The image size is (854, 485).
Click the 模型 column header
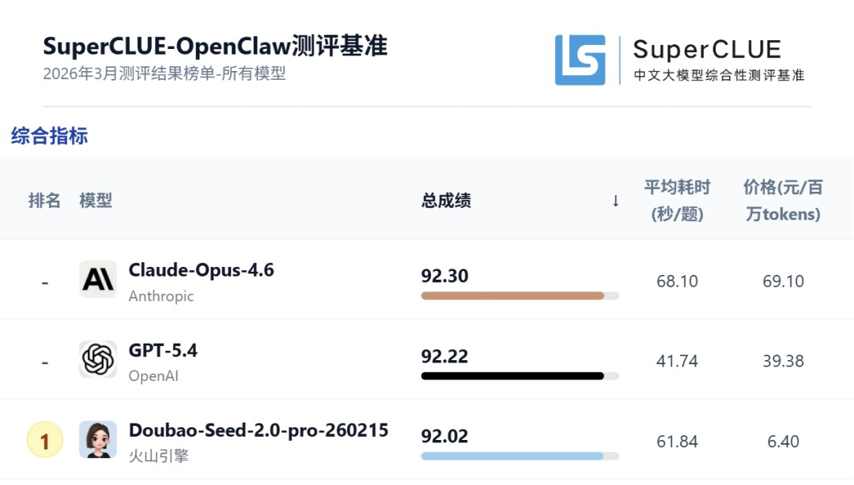tap(96, 201)
